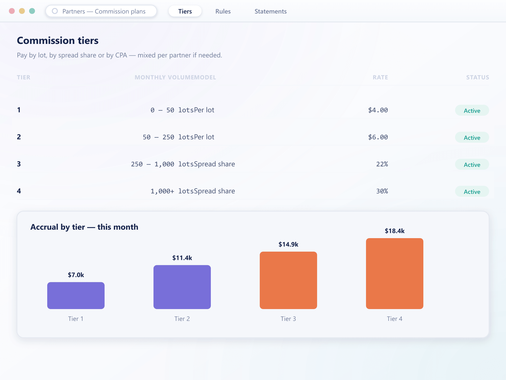Click the $7.0k bar label
506x380 pixels.
[76, 275]
